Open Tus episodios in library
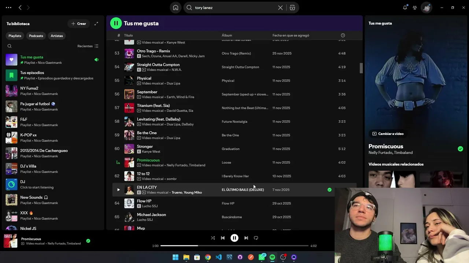Image resolution: width=469 pixels, height=263 pixels. click(x=53, y=75)
